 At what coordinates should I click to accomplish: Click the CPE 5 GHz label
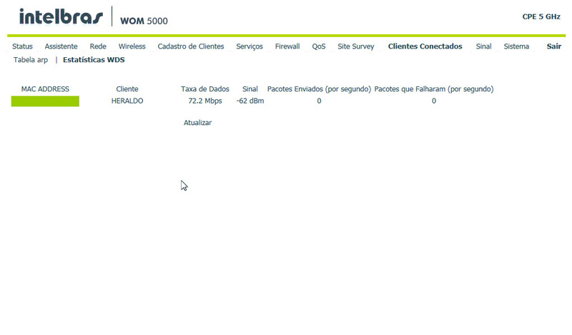click(541, 16)
